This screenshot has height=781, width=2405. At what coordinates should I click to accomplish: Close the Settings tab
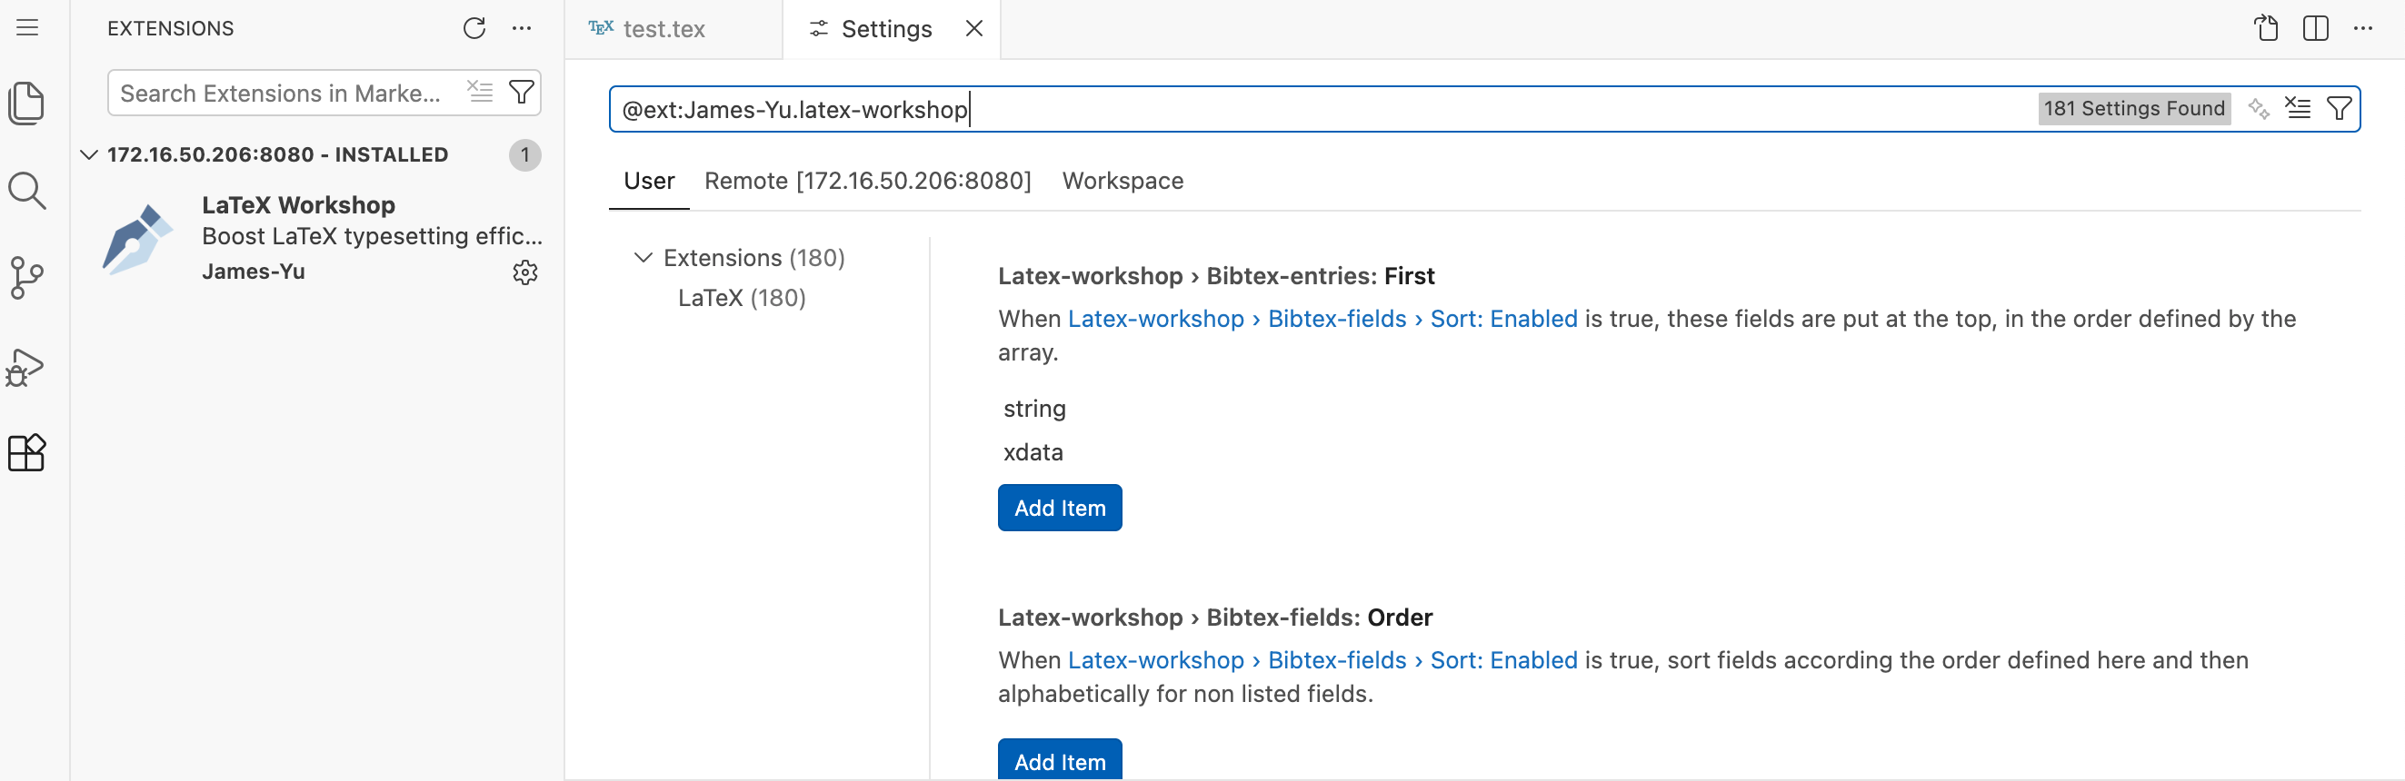click(973, 29)
